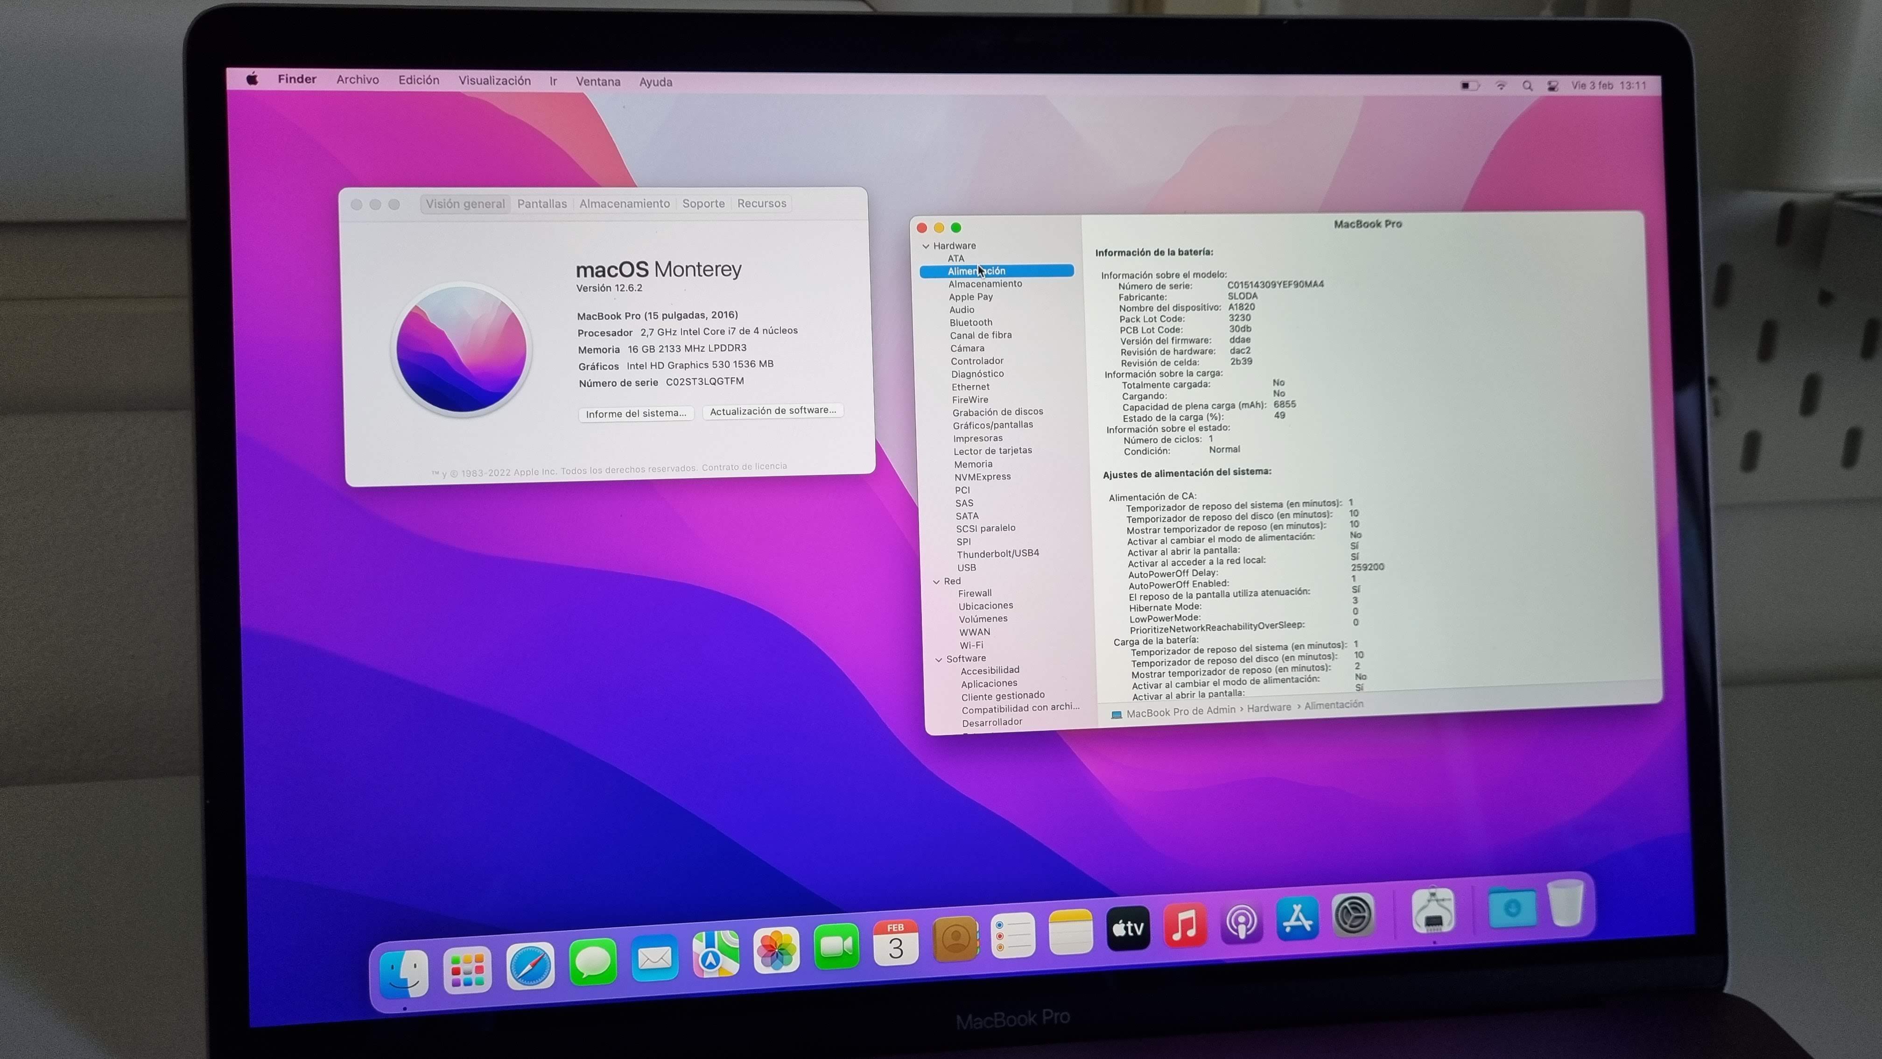
Task: Open Photos app in the Dock
Action: click(x=776, y=949)
